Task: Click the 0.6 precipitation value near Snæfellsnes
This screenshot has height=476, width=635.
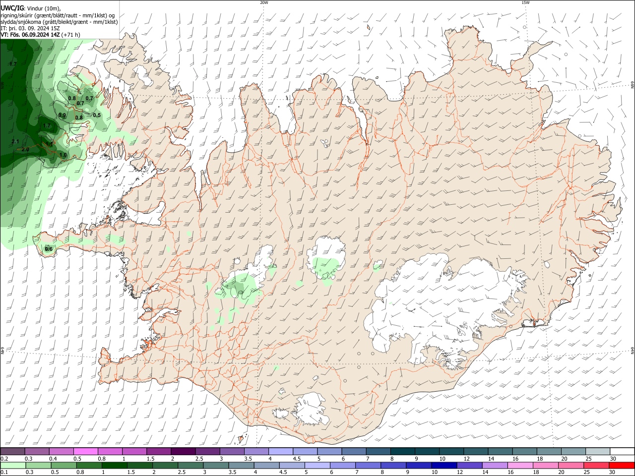Action: (49, 249)
